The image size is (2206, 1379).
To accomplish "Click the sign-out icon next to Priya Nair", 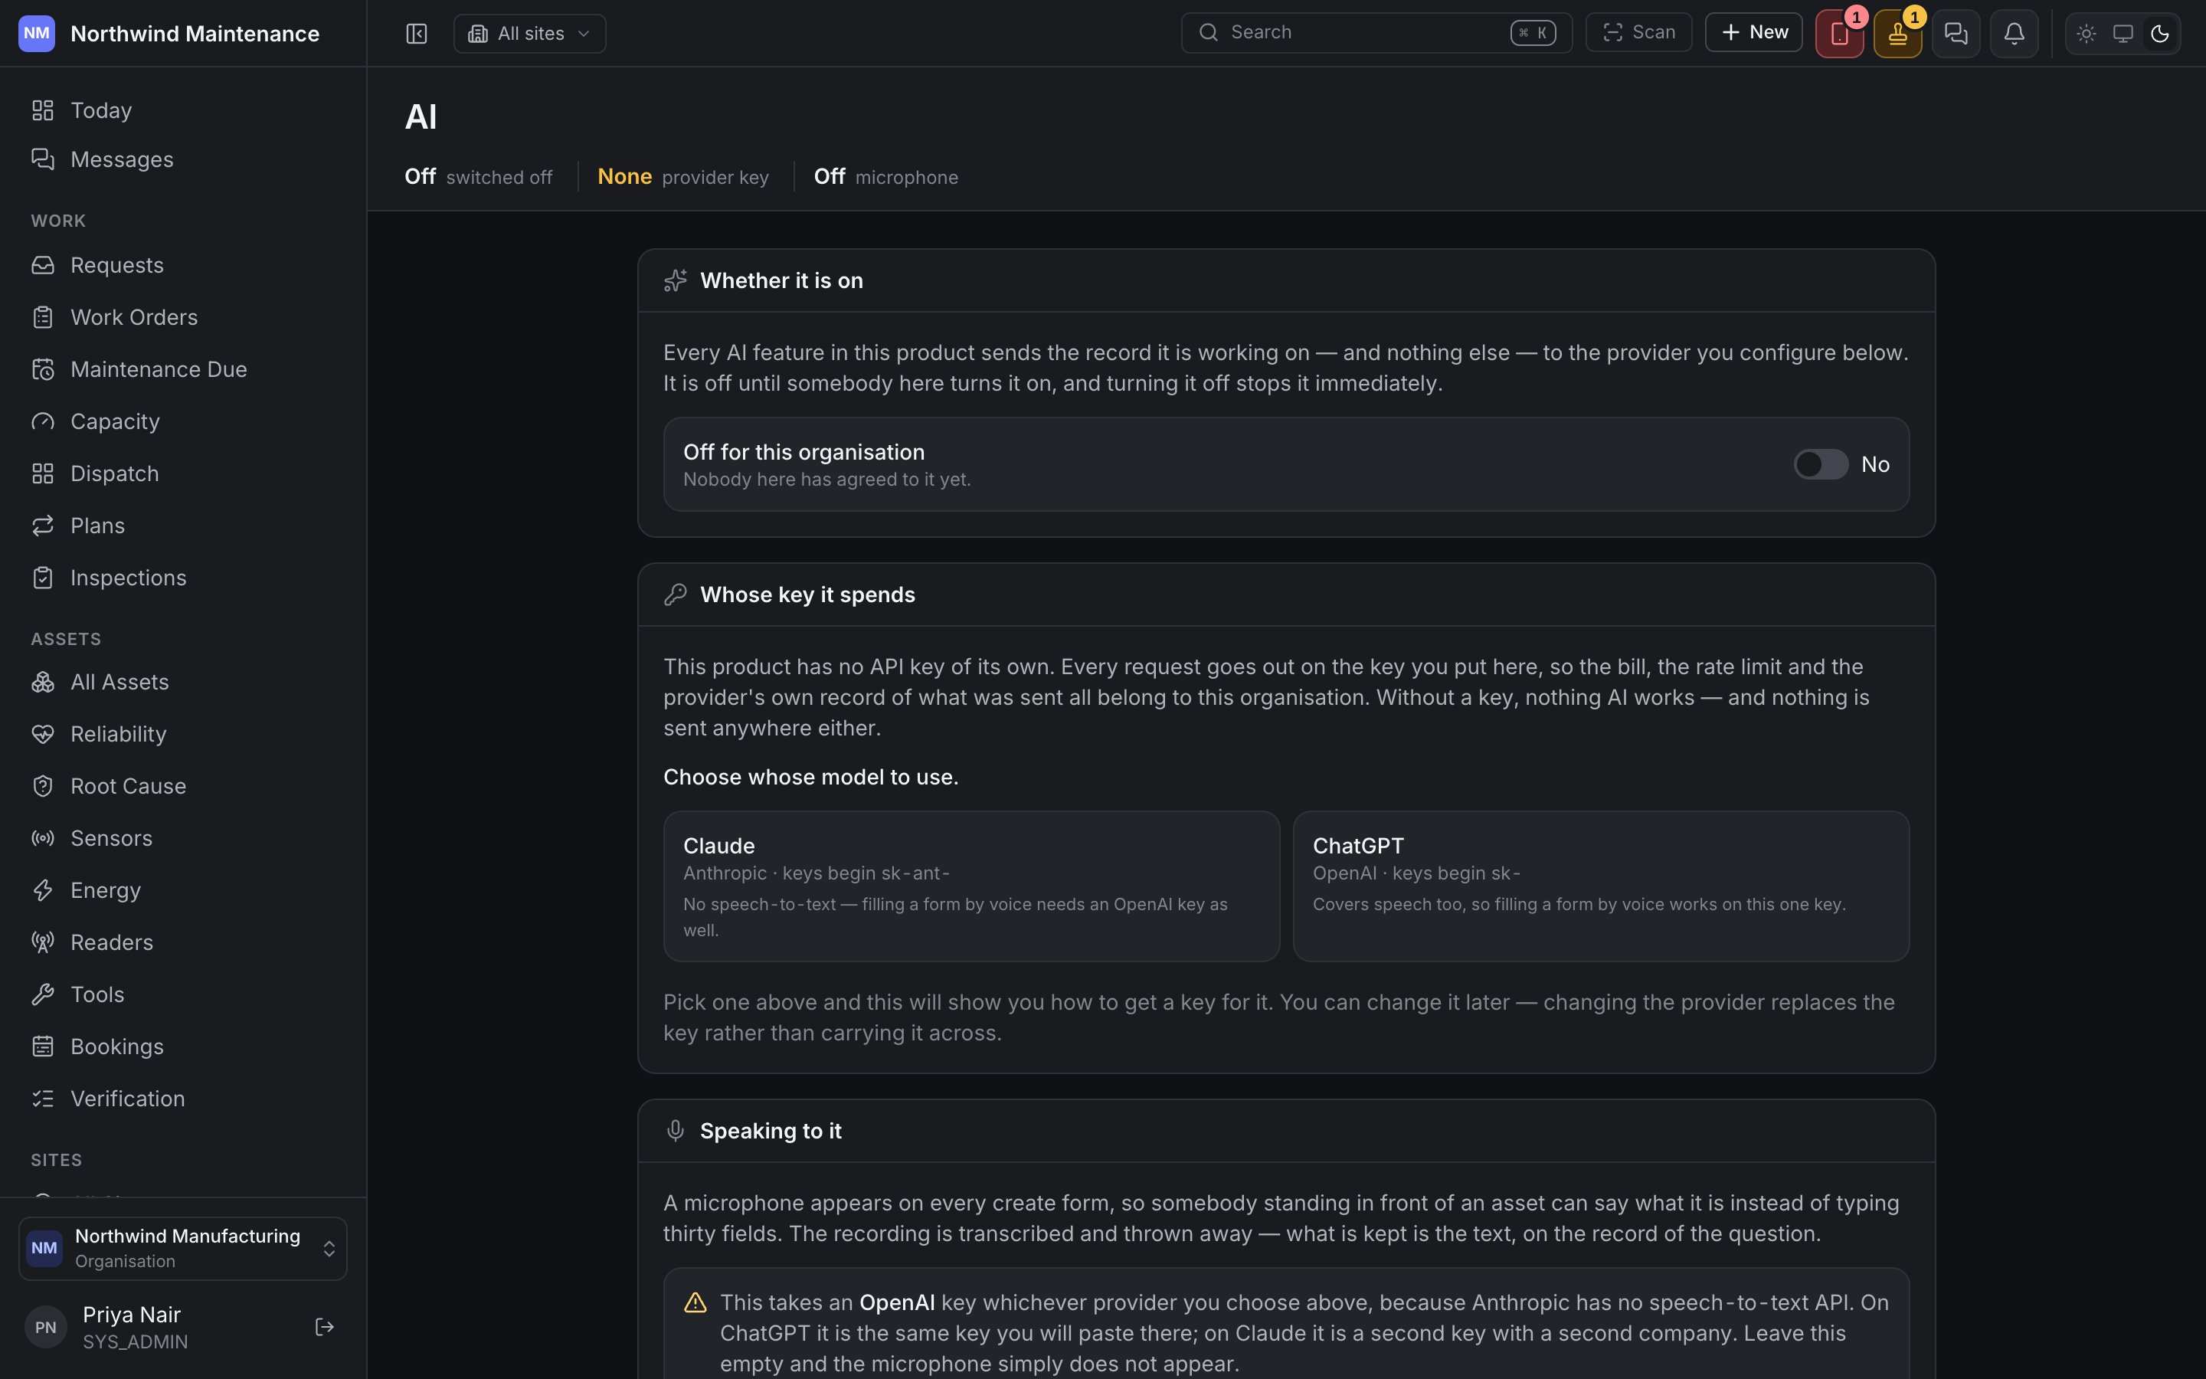I will tap(325, 1327).
